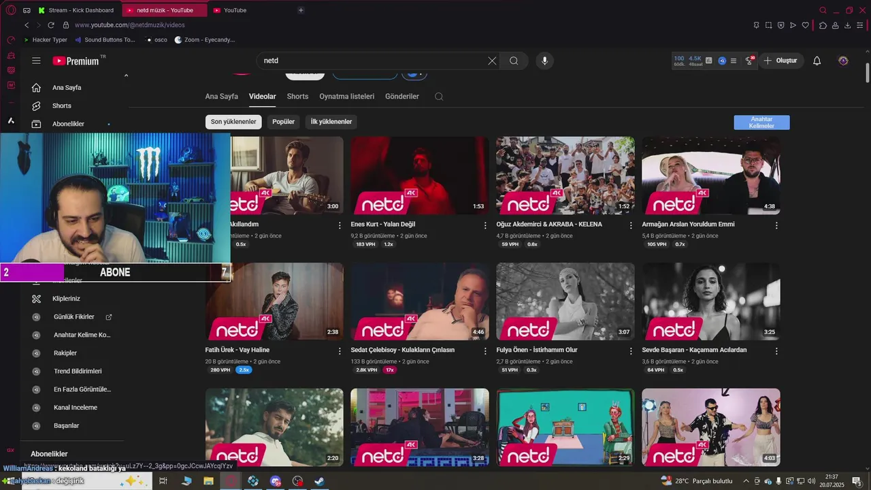Click the blue round extension icon in toolbar

[x=722, y=61]
